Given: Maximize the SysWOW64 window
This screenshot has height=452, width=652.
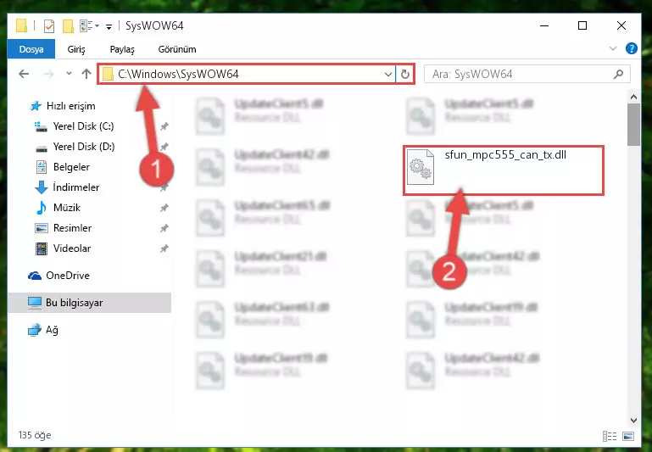Looking at the screenshot, I should pyautogui.click(x=582, y=25).
